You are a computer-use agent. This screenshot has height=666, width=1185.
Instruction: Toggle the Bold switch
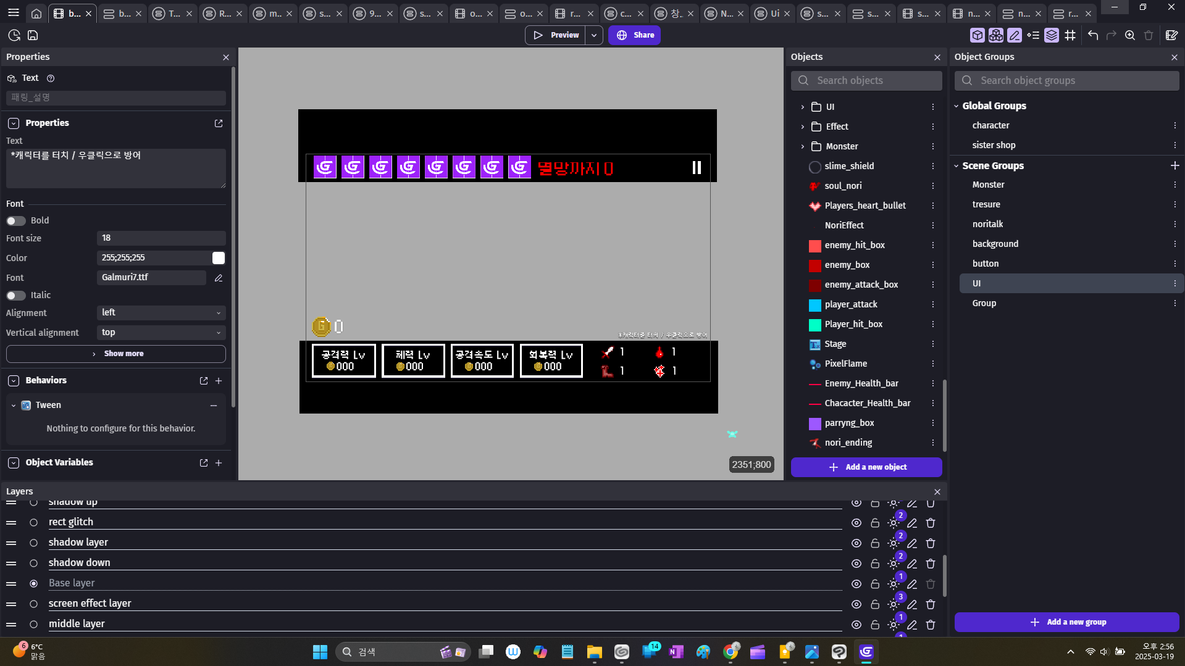16,221
